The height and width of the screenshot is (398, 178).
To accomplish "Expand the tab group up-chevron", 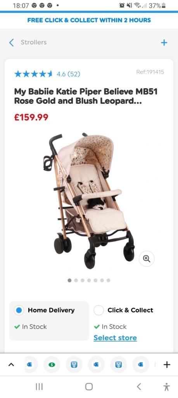I will 11,365.
